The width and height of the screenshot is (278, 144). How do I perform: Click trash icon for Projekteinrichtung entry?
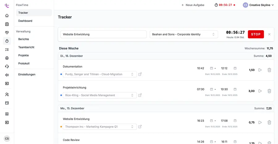(269, 91)
